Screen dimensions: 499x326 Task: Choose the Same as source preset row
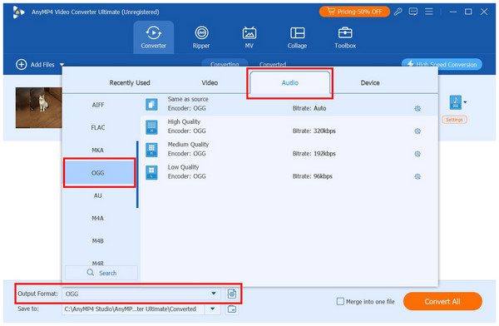289,105
